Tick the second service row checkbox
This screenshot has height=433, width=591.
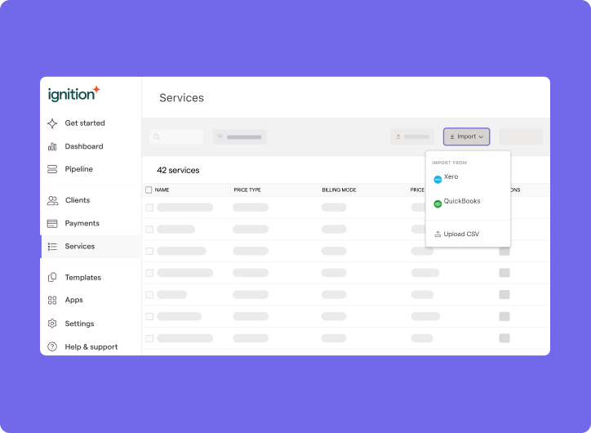coord(149,230)
